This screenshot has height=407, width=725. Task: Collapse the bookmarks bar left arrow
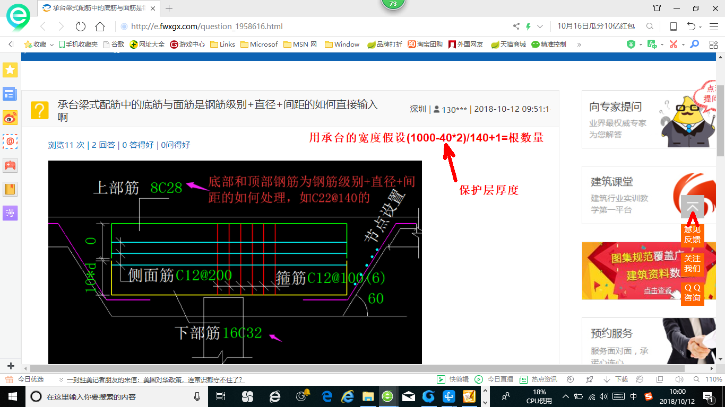[11, 45]
